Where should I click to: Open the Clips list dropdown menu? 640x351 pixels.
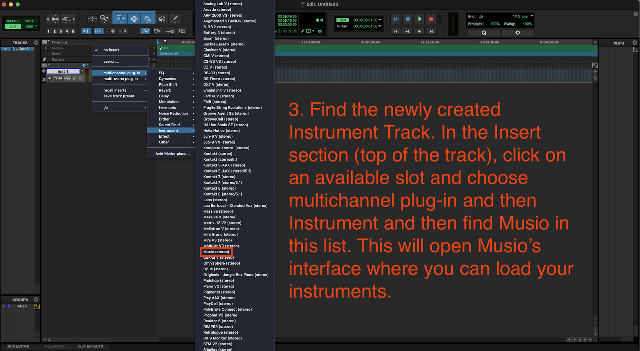(x=634, y=43)
